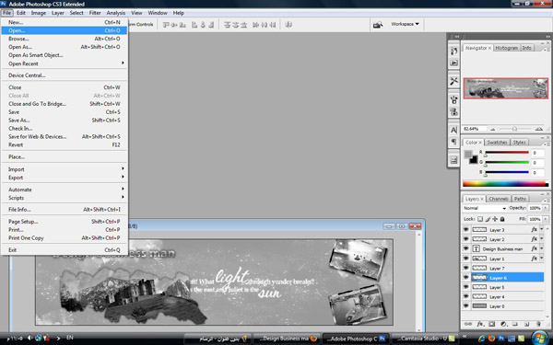Switch to the Swatches tab

[x=497, y=143]
